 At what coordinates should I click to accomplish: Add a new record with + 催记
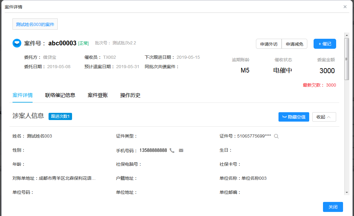coord(325,44)
